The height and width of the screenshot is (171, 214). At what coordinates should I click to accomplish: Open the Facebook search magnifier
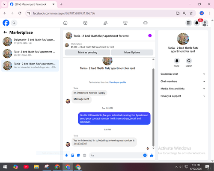click(x=14, y=23)
